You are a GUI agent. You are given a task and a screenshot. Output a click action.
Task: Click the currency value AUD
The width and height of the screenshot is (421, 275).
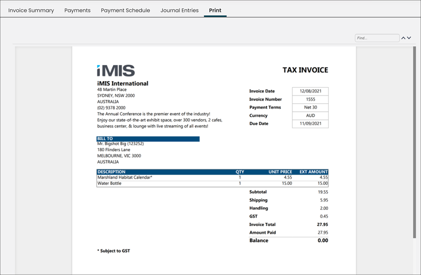tap(310, 116)
